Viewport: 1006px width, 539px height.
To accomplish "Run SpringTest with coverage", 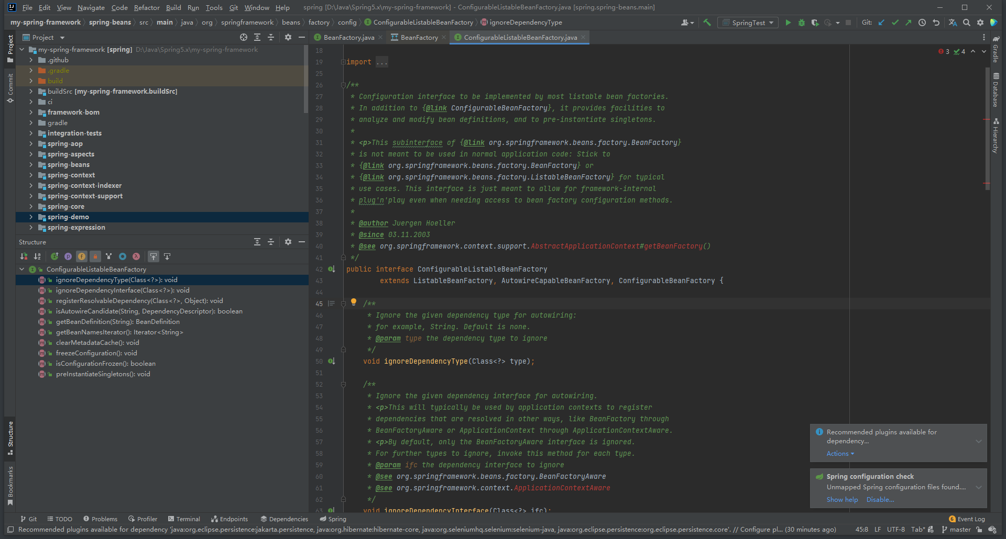I will 815,23.
